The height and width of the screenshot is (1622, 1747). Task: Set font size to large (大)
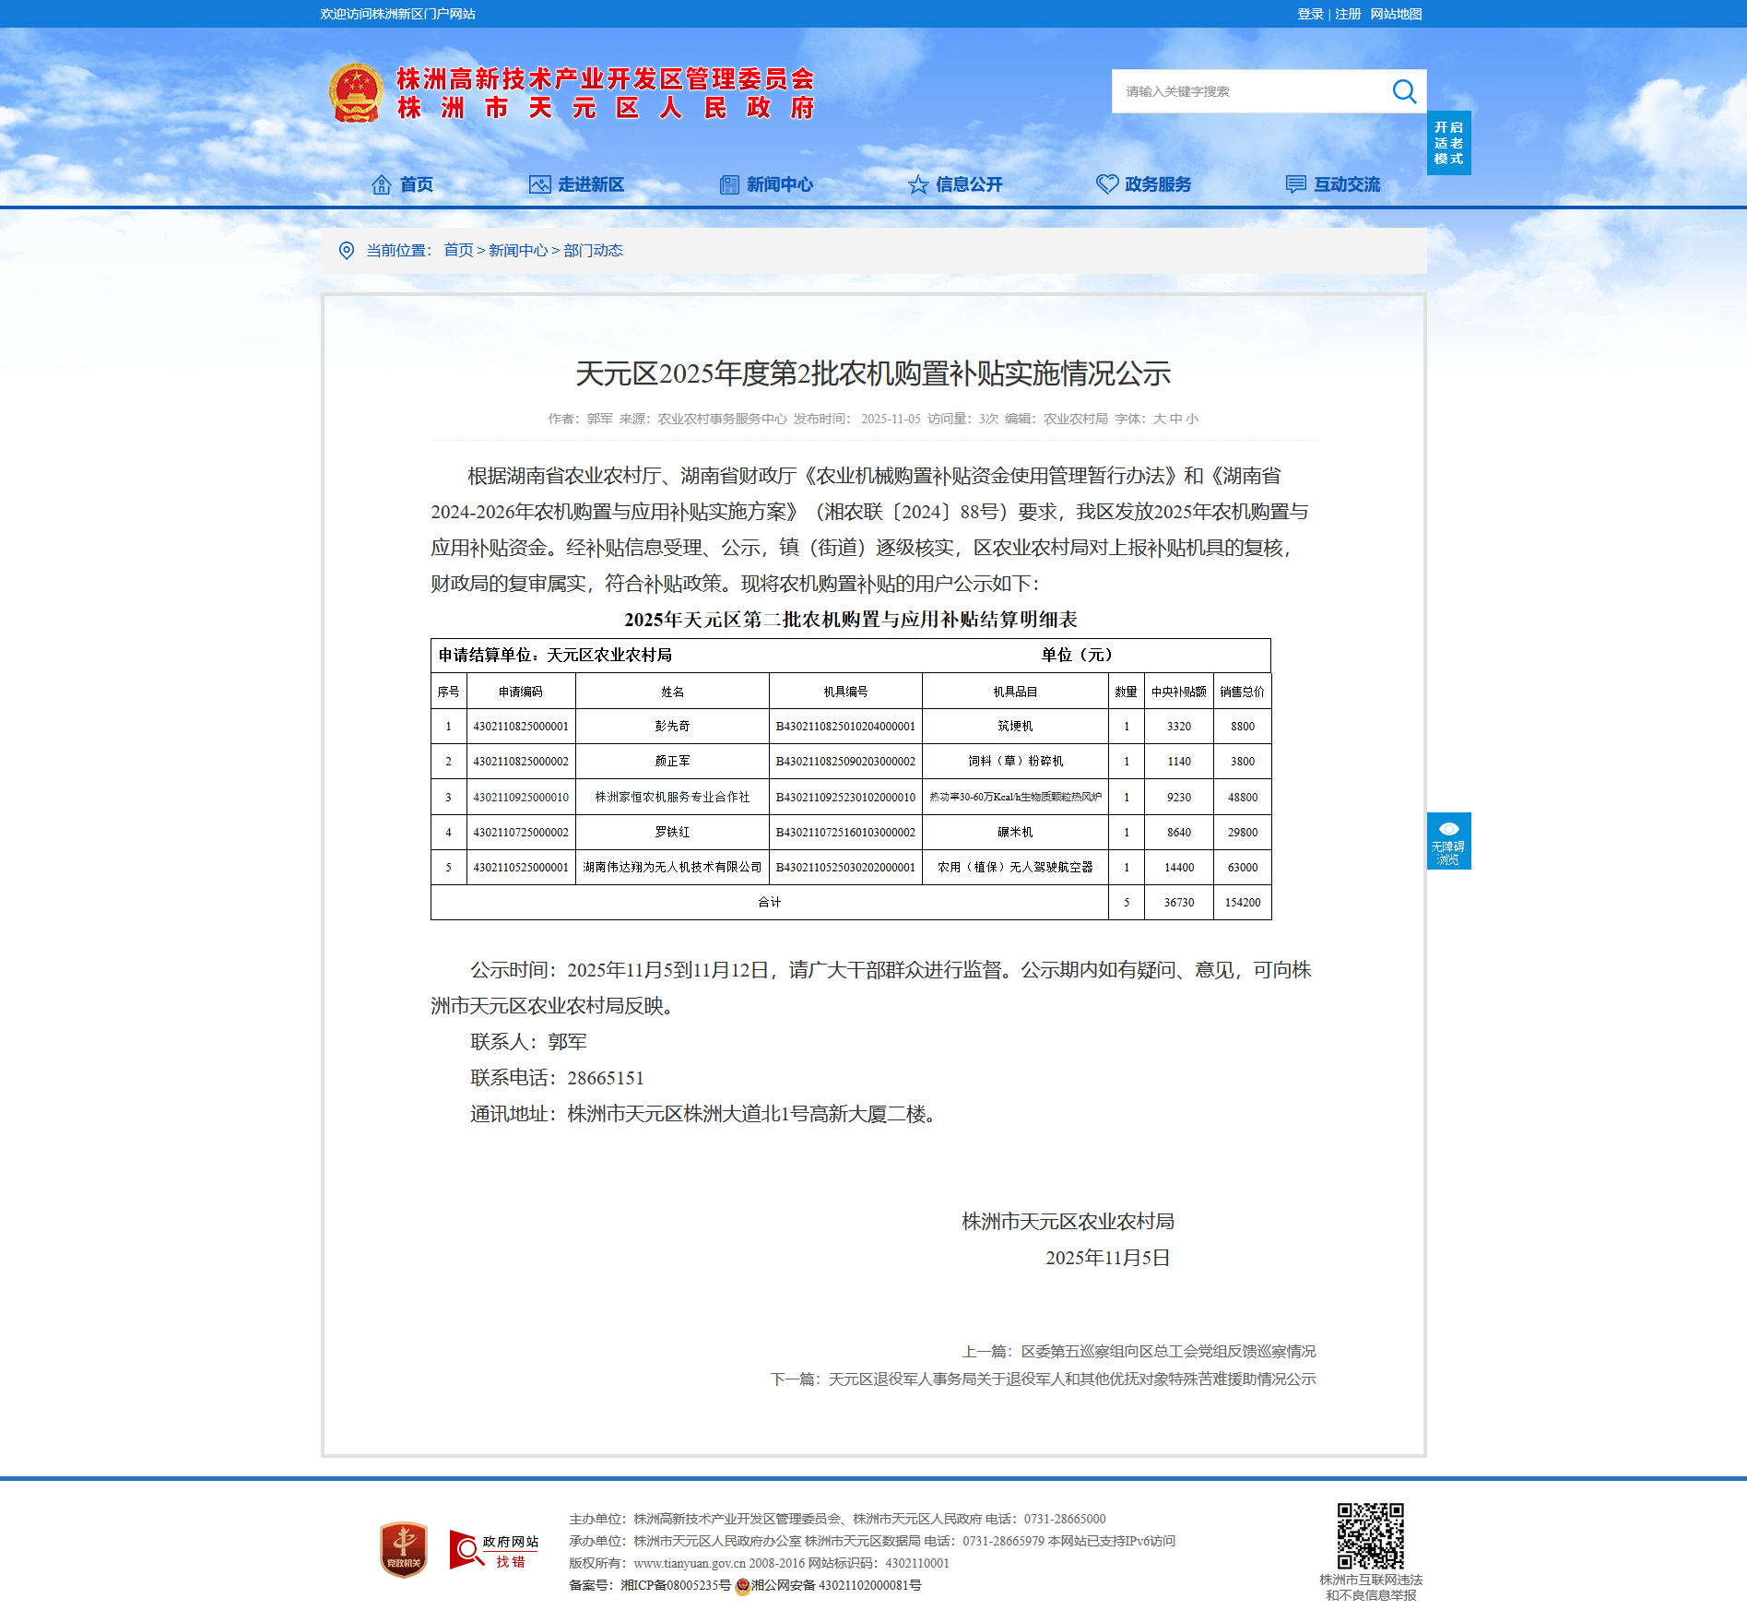click(x=1159, y=419)
